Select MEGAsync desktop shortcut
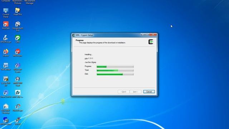The width and height of the screenshot is (229, 129). coord(18,53)
